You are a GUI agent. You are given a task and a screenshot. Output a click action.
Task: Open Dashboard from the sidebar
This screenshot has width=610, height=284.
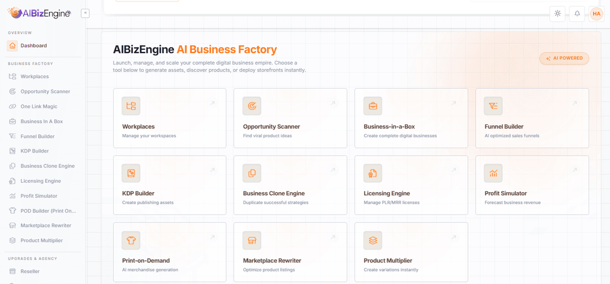(34, 45)
